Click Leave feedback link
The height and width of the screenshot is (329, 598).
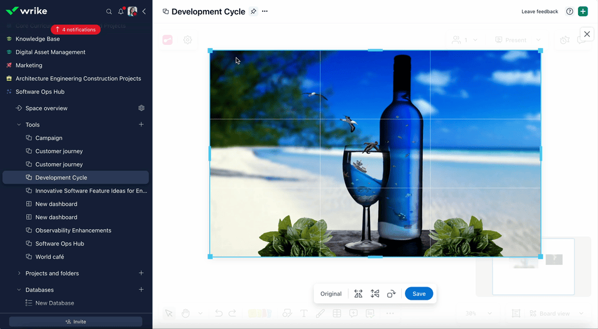click(539, 11)
